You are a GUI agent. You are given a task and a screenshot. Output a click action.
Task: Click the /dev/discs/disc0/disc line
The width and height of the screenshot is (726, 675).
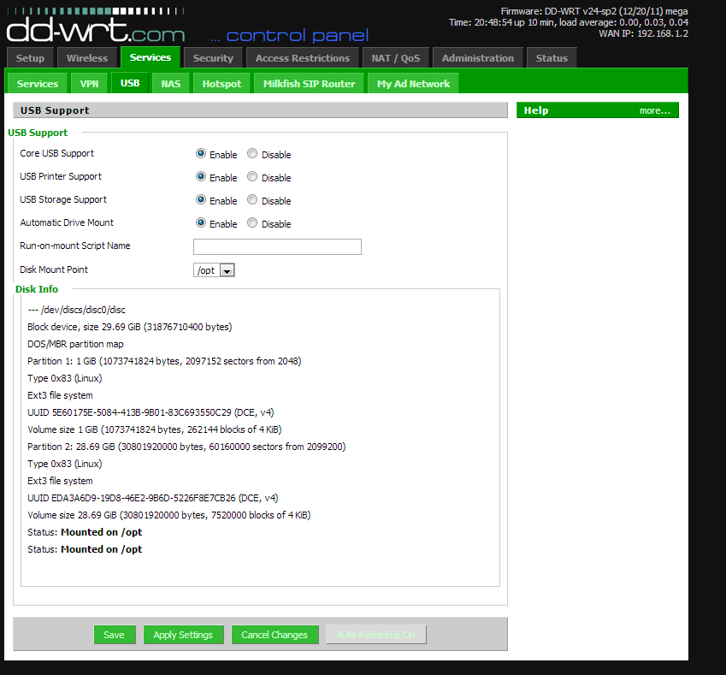[x=77, y=310]
